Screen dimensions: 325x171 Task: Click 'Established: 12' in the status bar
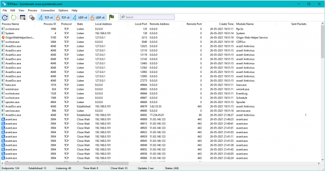click(x=38, y=168)
